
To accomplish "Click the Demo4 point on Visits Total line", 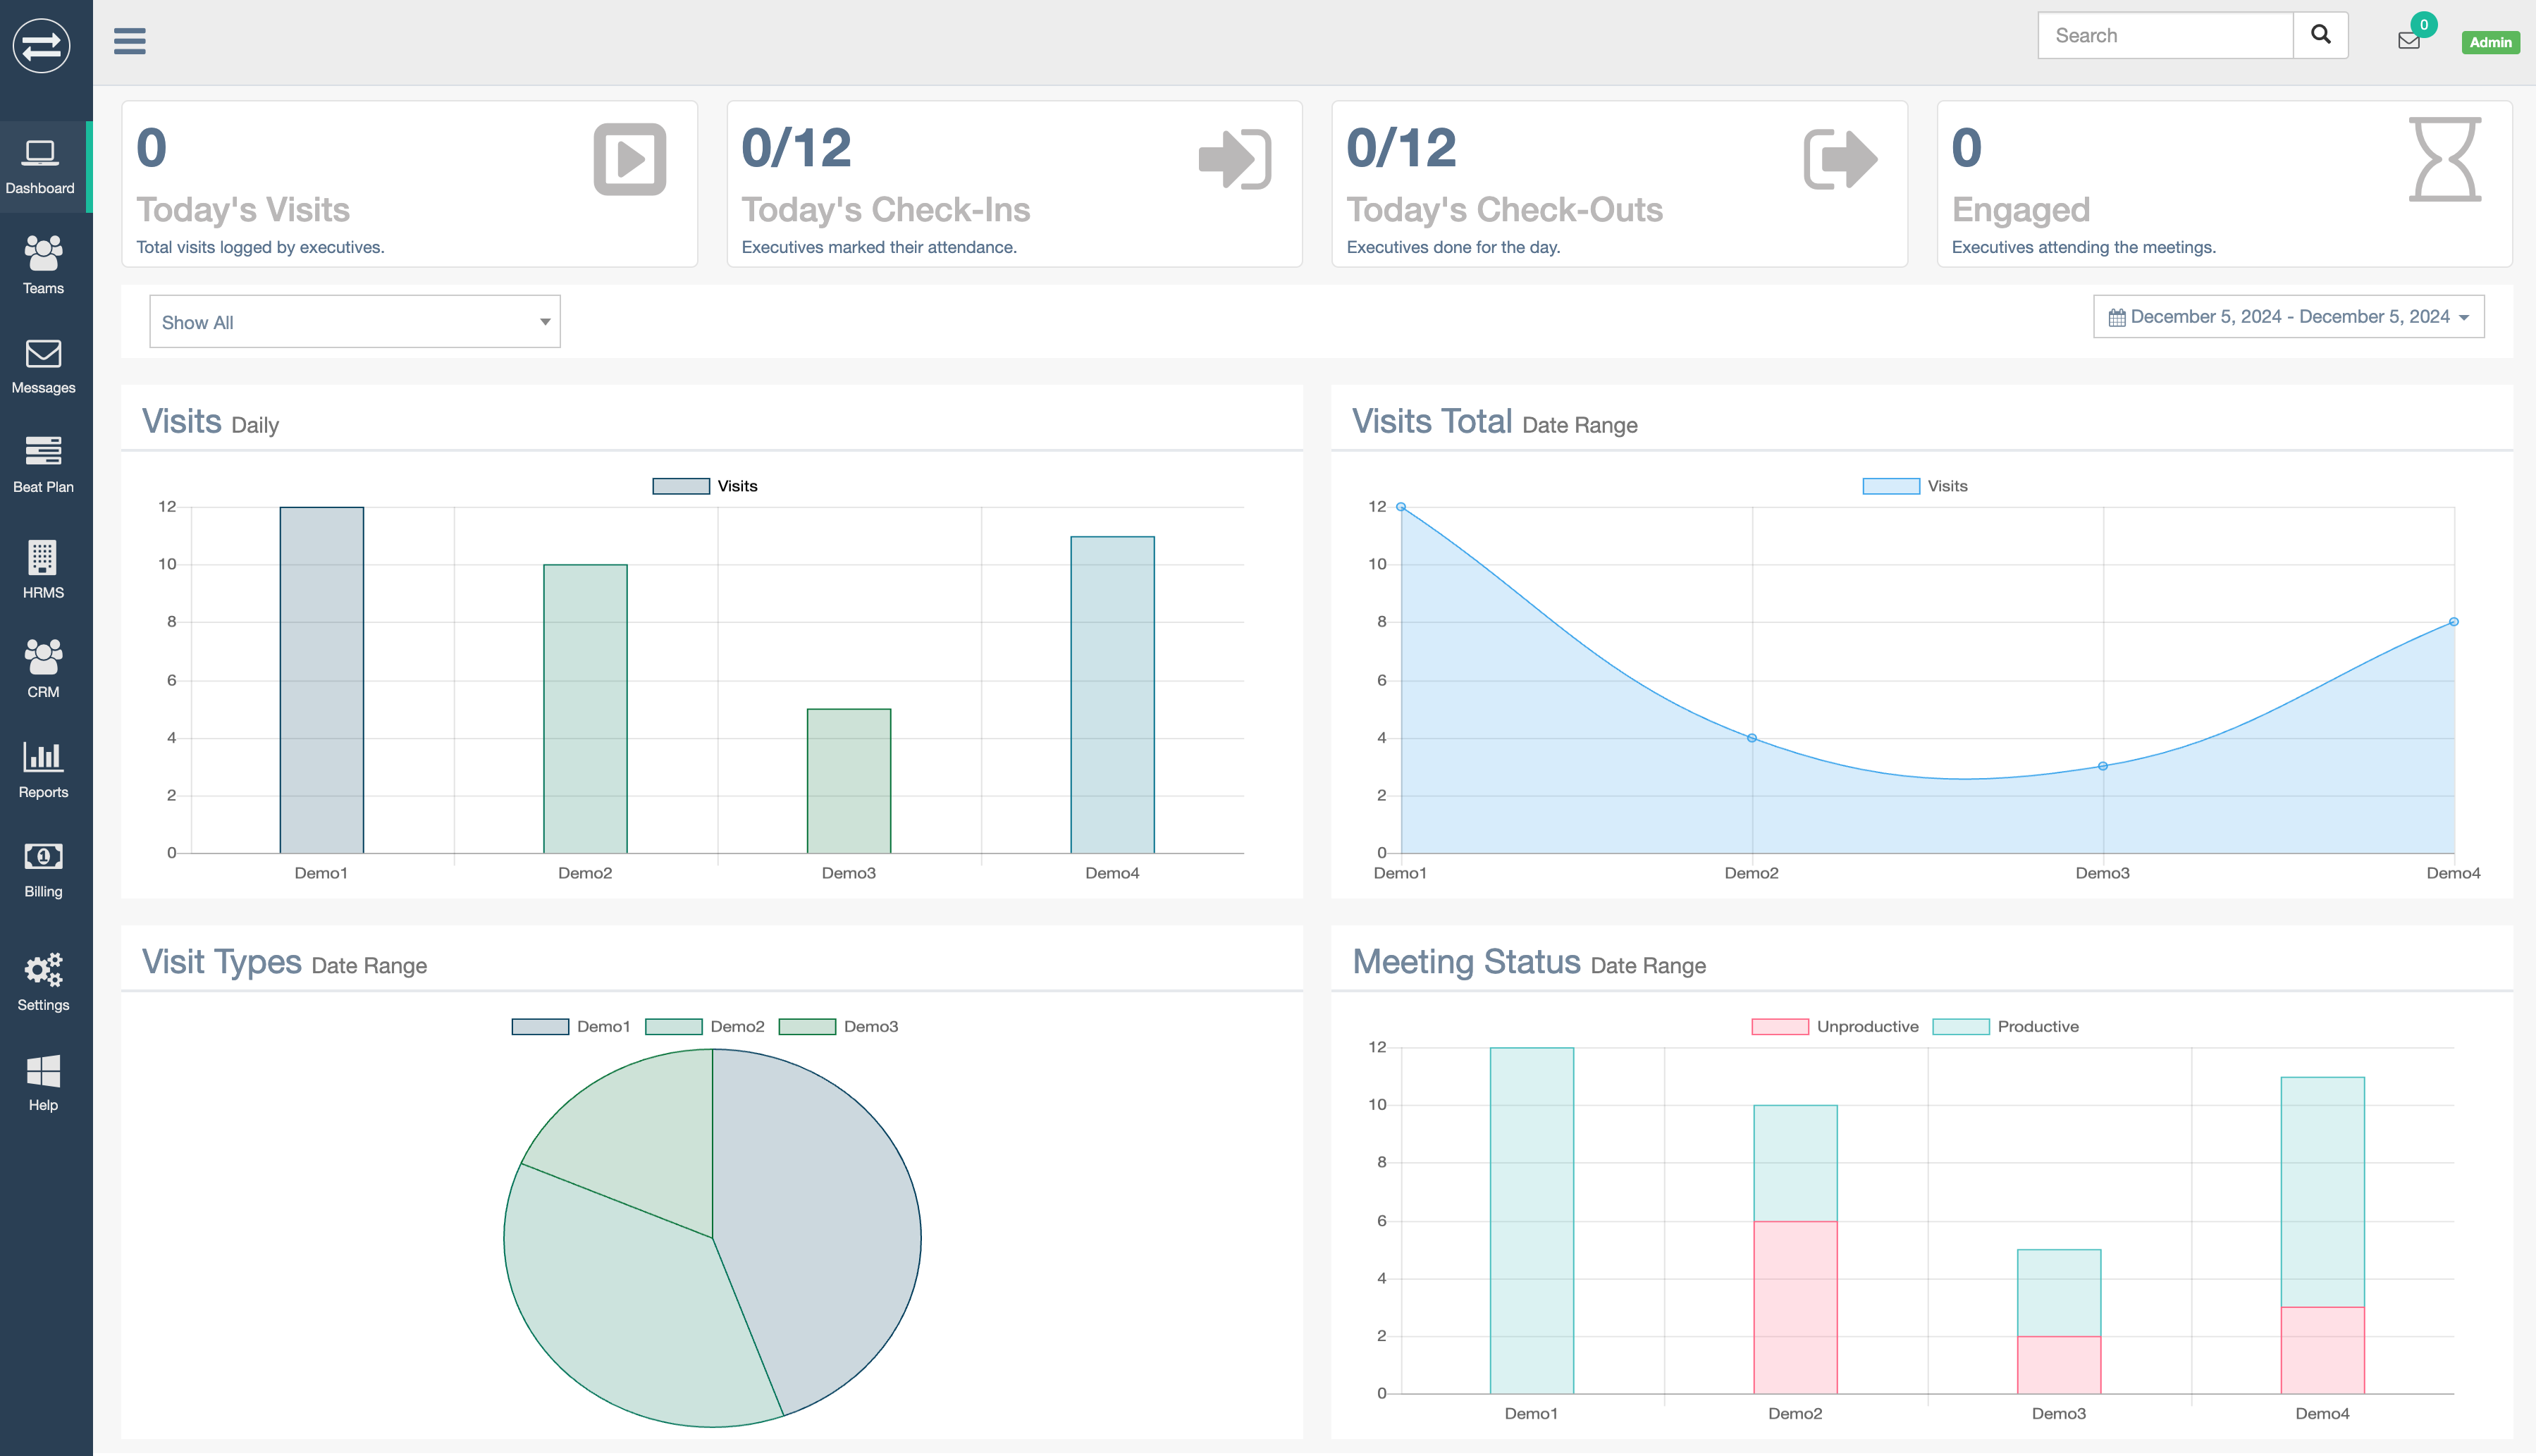I will [2454, 622].
